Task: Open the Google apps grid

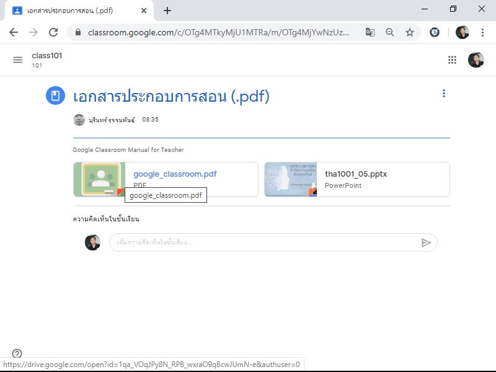Action: [x=452, y=60]
